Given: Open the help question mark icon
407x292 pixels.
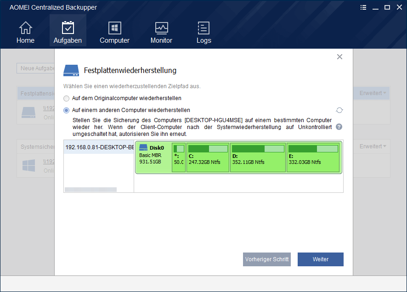Looking at the screenshot, I should [x=339, y=127].
